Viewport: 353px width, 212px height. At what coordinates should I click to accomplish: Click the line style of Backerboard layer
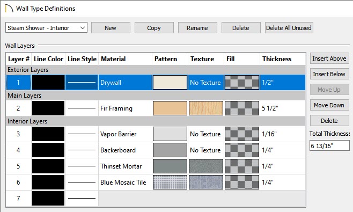click(82, 150)
